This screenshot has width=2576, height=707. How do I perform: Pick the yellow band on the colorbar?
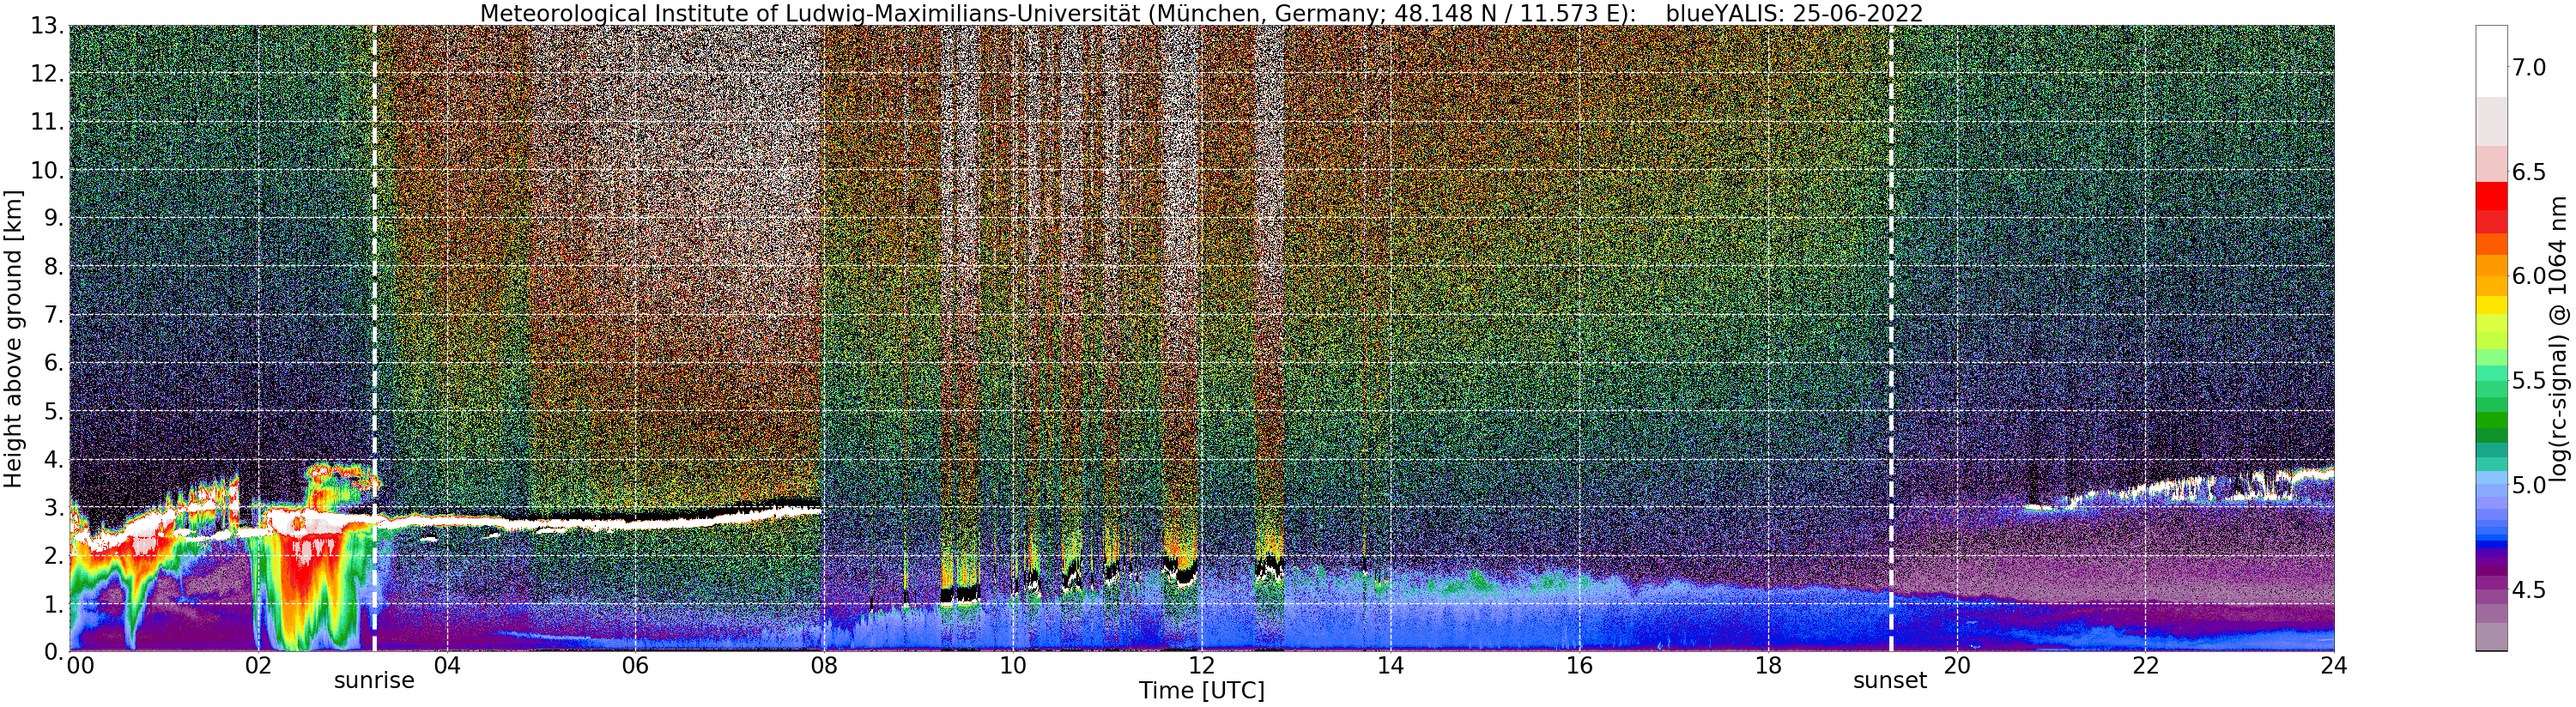click(2491, 305)
